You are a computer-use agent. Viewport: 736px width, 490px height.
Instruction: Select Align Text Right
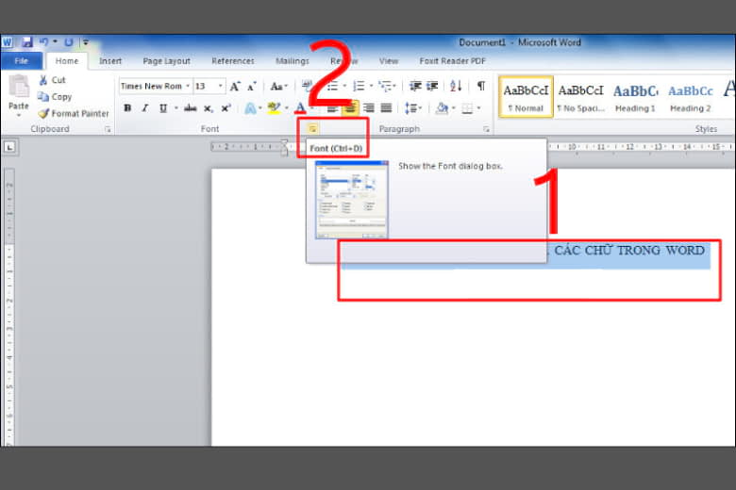pyautogui.click(x=369, y=108)
